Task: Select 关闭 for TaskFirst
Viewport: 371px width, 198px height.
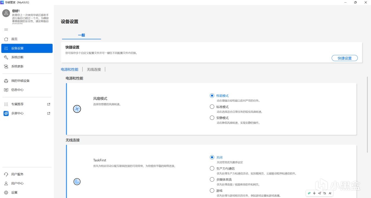Action: coord(216,157)
